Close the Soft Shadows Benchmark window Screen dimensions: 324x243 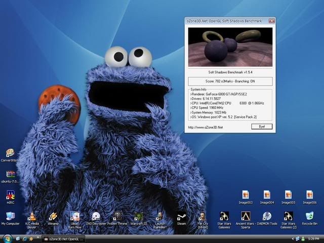(x=271, y=21)
